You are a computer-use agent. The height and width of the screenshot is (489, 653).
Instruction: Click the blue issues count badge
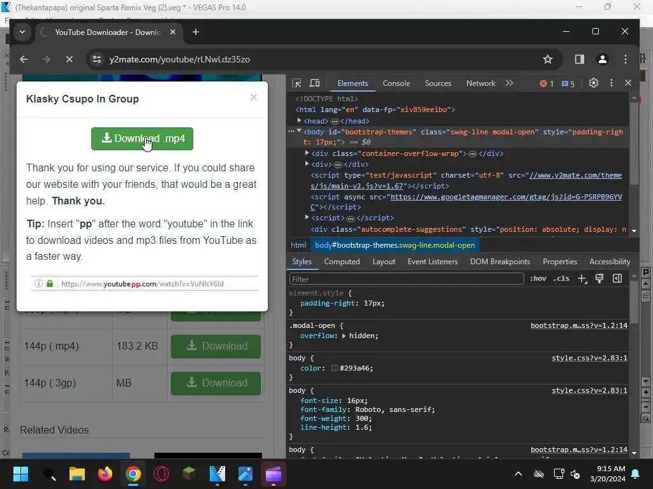(x=568, y=83)
